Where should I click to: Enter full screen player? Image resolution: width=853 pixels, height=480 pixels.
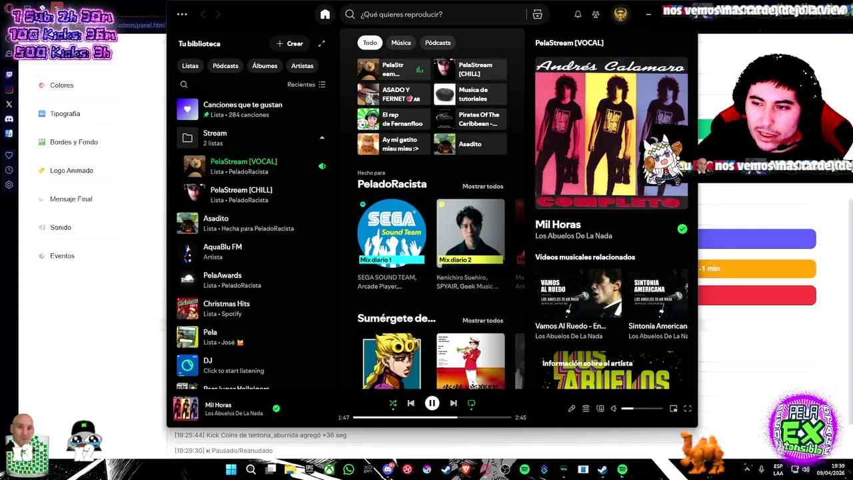[x=688, y=409]
